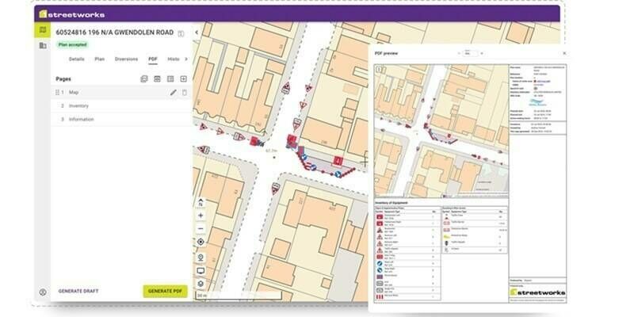Click the GENERATE DRAFT button
This screenshot has height=317, width=634.
tap(78, 291)
